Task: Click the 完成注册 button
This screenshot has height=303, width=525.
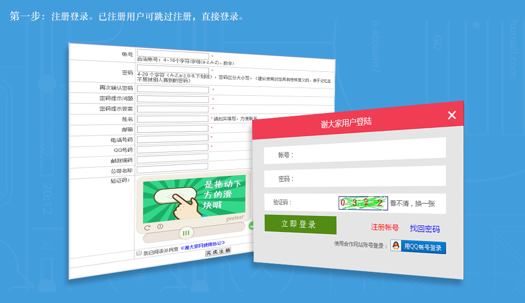Action: [218, 251]
